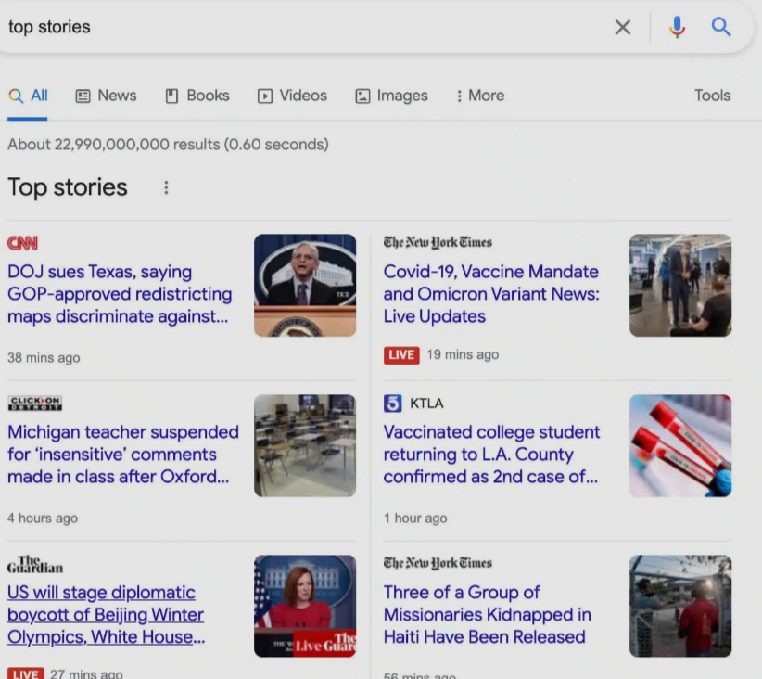This screenshot has width=762, height=679.
Task: Click The New York Times logo
Action: 436,242
